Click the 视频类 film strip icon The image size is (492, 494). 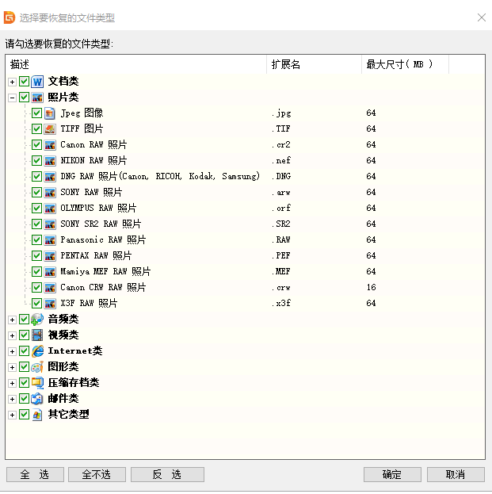click(x=37, y=335)
